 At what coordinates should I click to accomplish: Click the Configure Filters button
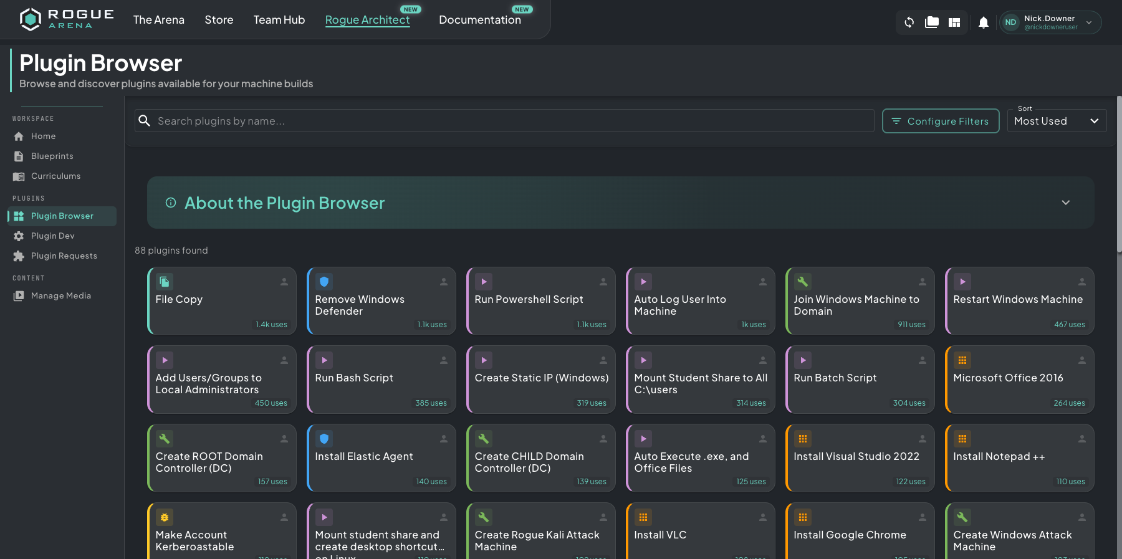[941, 121]
